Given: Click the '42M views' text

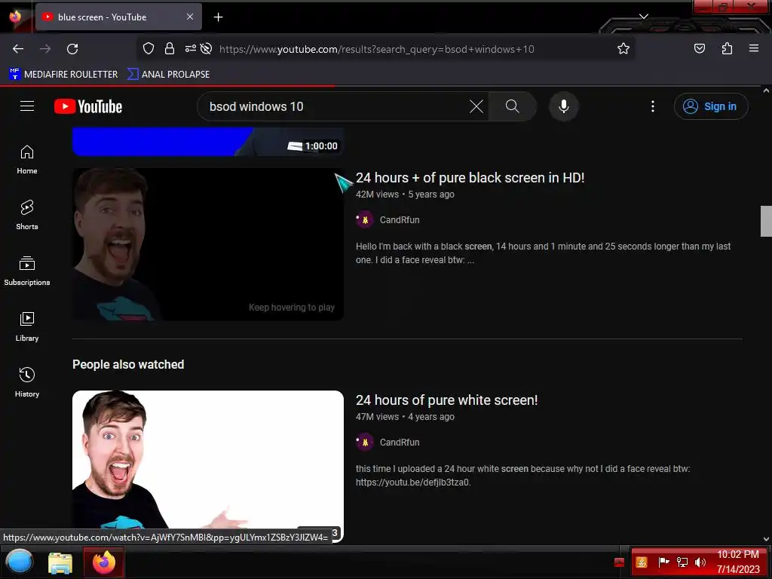Looking at the screenshot, I should pyautogui.click(x=377, y=195).
